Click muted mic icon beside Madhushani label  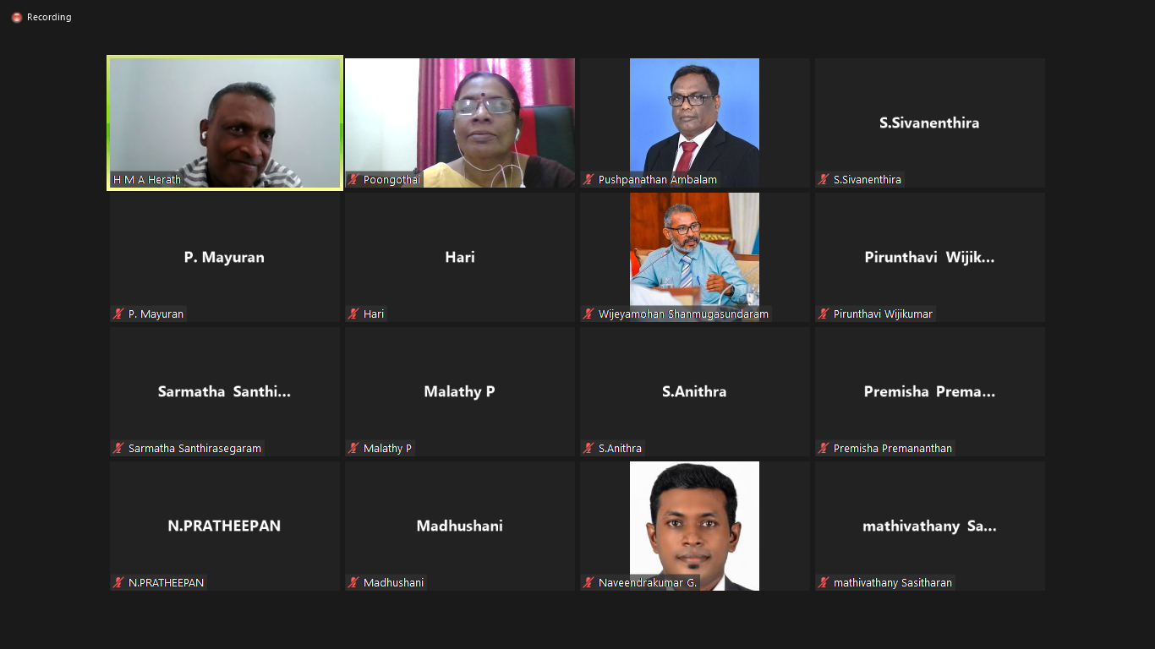point(353,582)
